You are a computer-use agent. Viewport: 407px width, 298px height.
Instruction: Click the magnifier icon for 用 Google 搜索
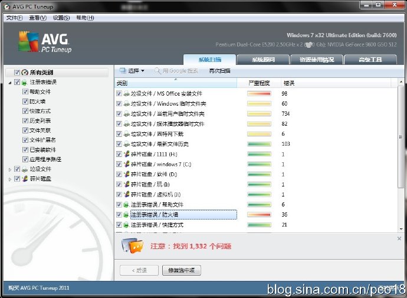tap(157, 71)
